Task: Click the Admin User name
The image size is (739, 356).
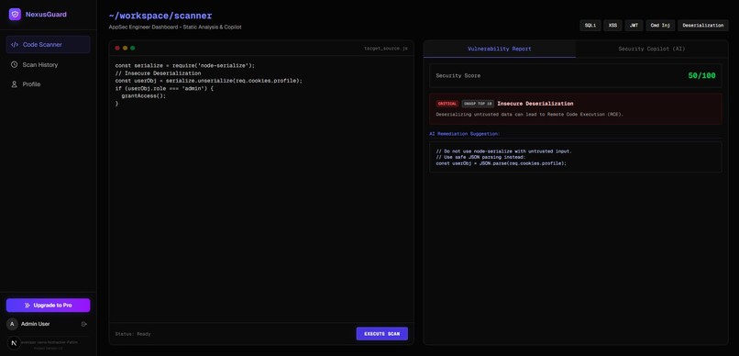Action: point(36,324)
